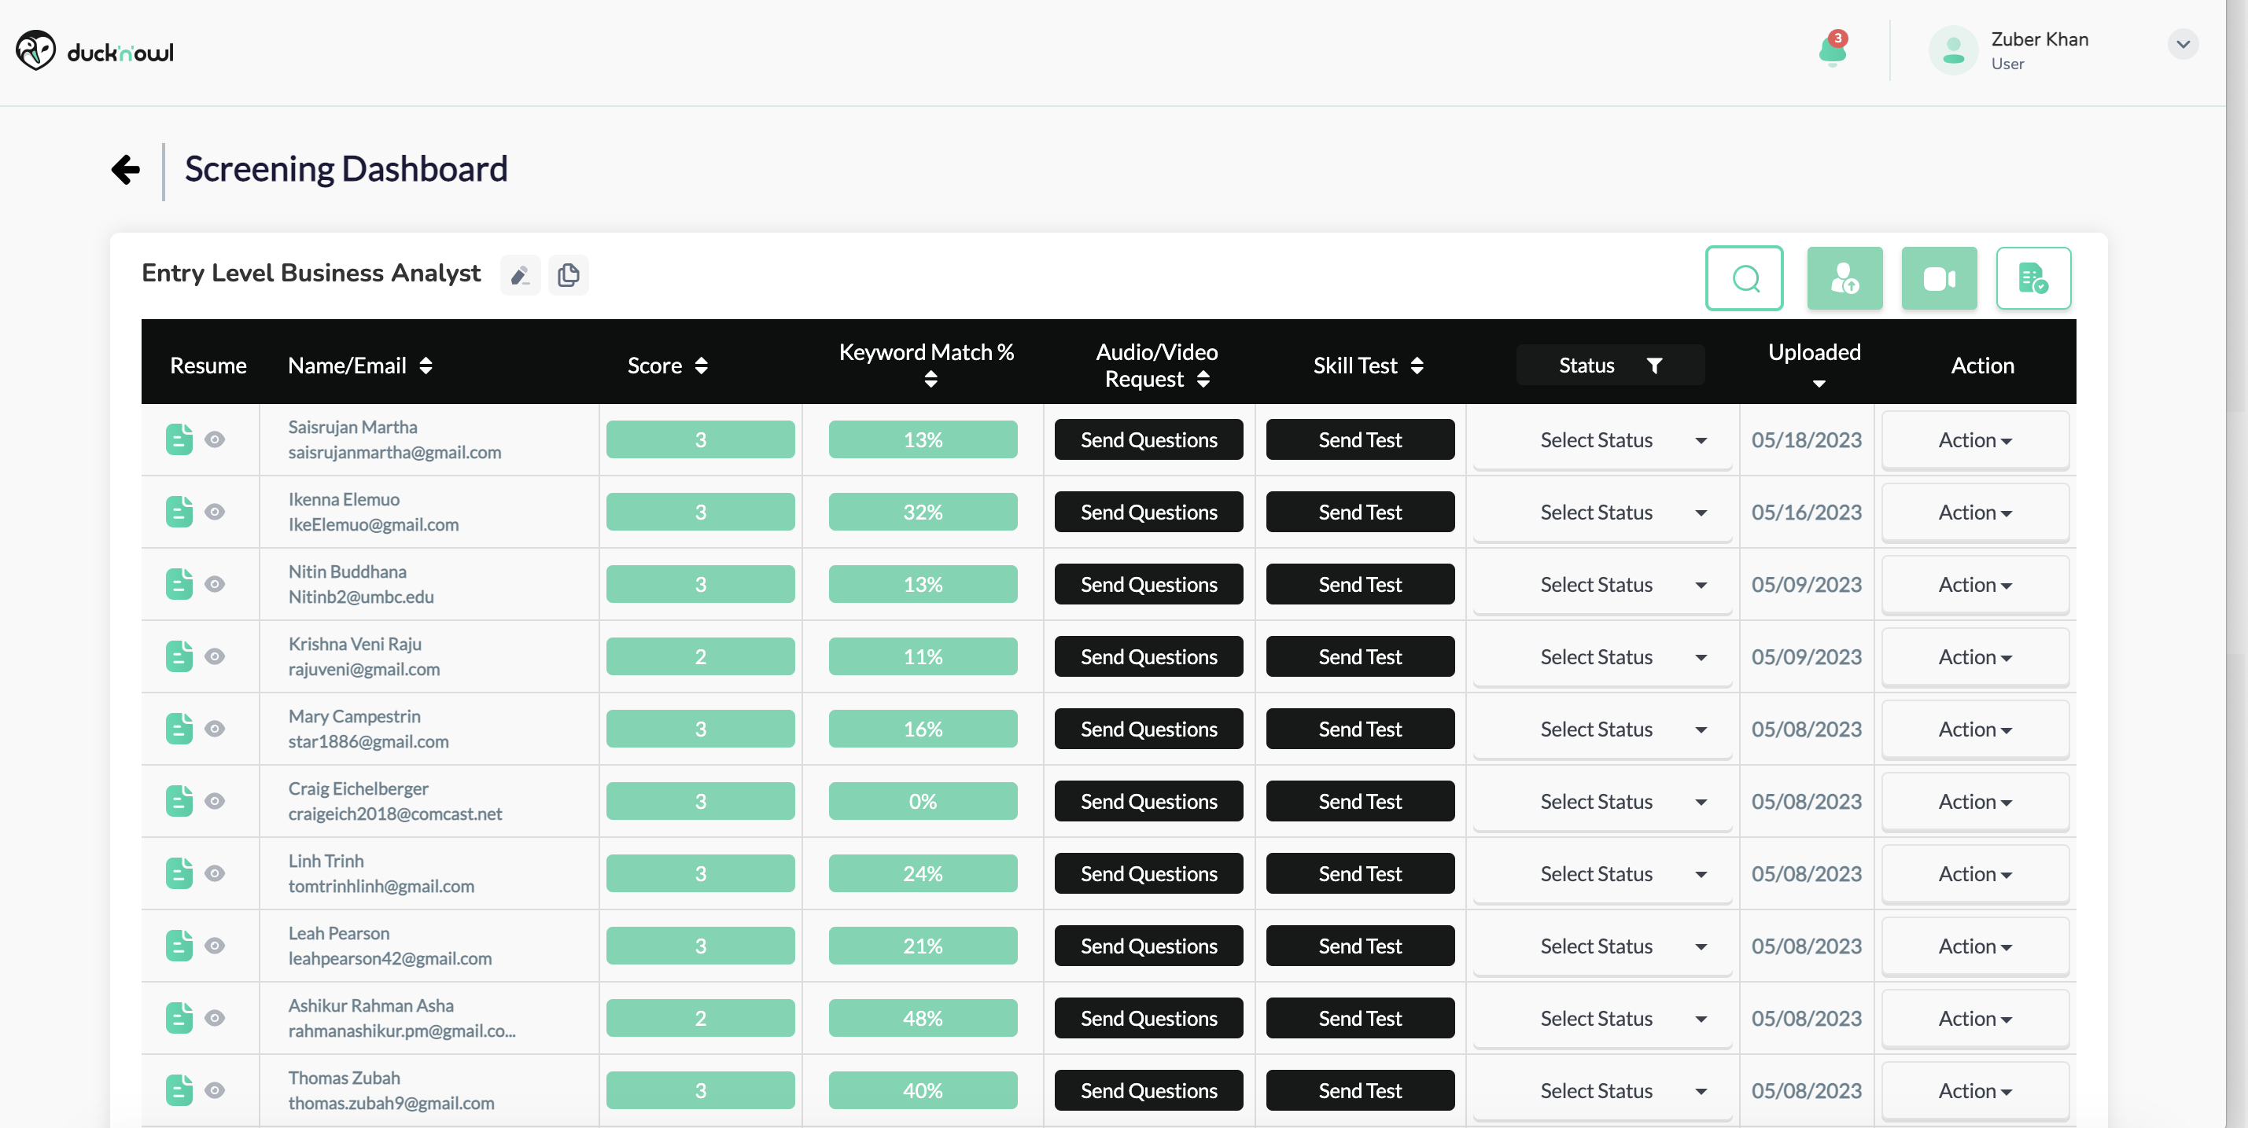Click Send Test for Leah Pearson
This screenshot has height=1128, width=2248.
coord(1358,946)
